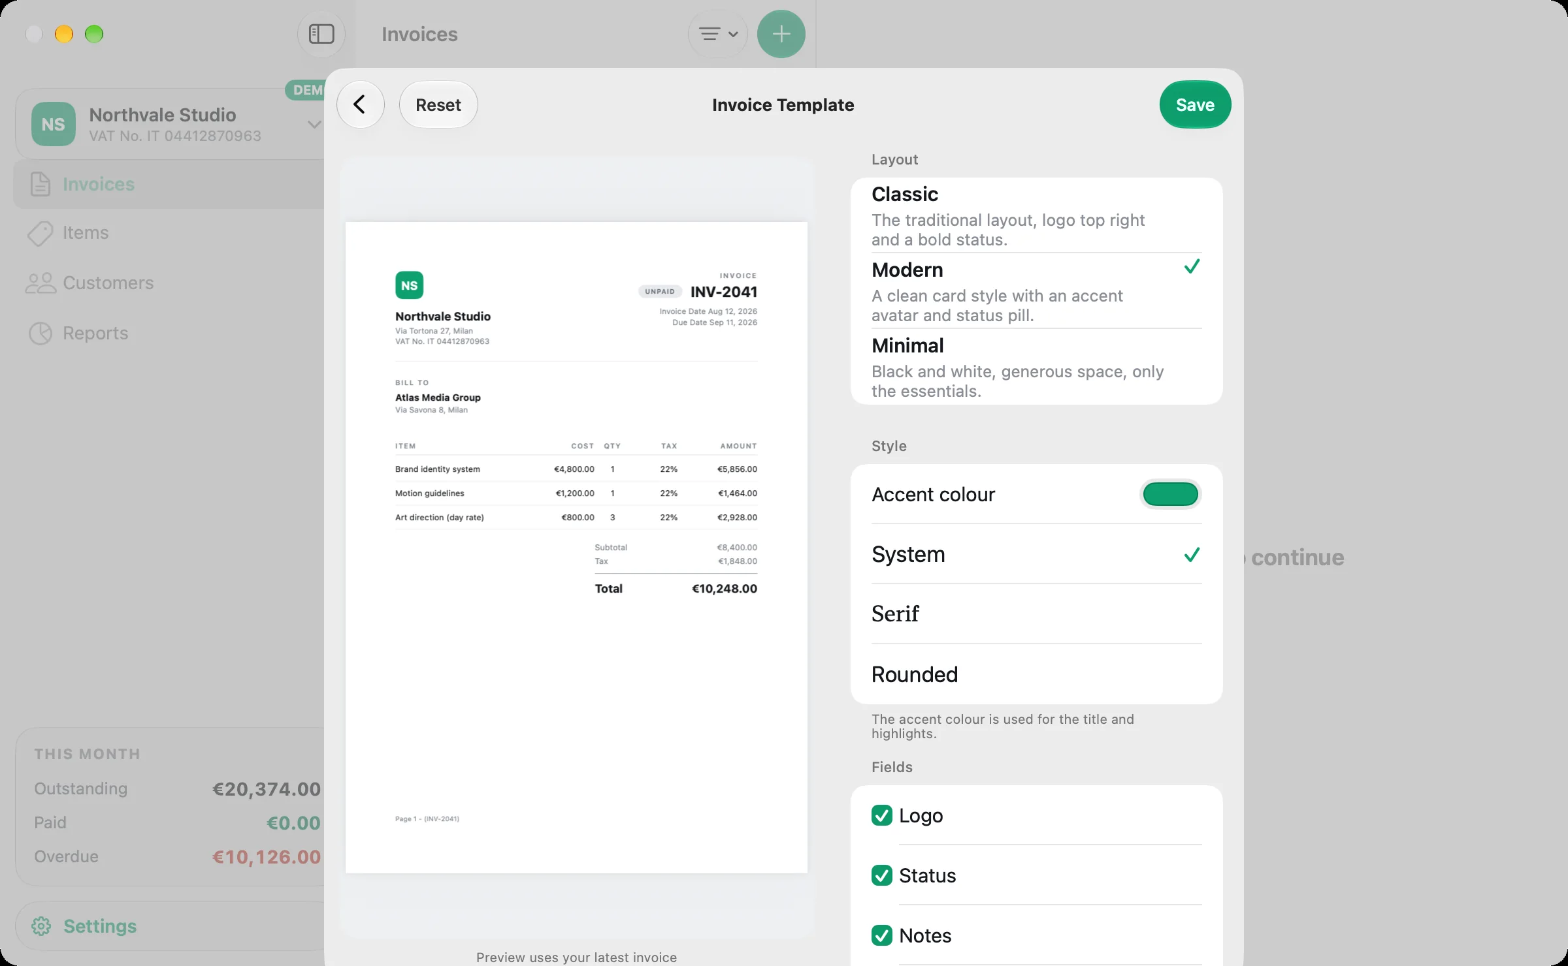Choose the System font style
Image resolution: width=1568 pixels, height=966 pixels.
coord(1037,554)
